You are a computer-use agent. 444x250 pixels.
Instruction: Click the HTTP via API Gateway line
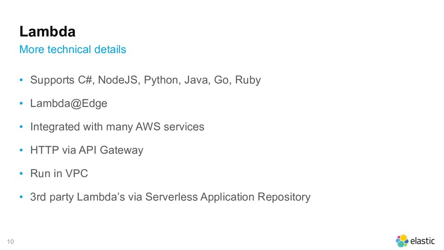pyautogui.click(x=87, y=150)
